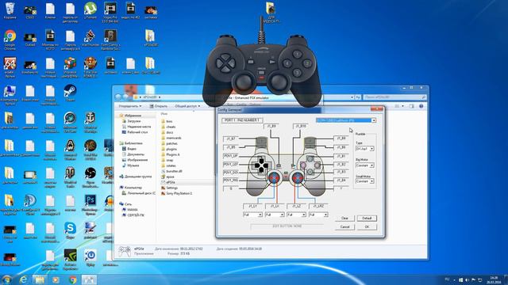Click the ePSXe gamepad taskbar button

tap(89, 279)
